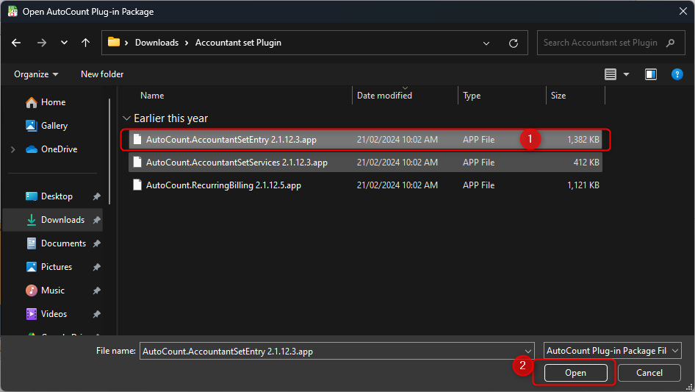The width and height of the screenshot is (695, 392).
Task: Collapse the Earlier this year group
Action: point(127,118)
